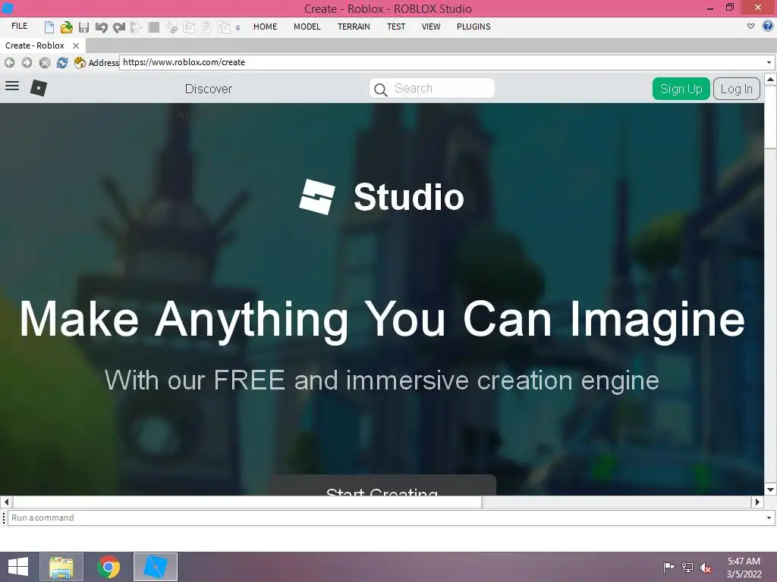This screenshot has height=582, width=777.
Task: Launch Google Chrome from the taskbar
Action: [109, 567]
